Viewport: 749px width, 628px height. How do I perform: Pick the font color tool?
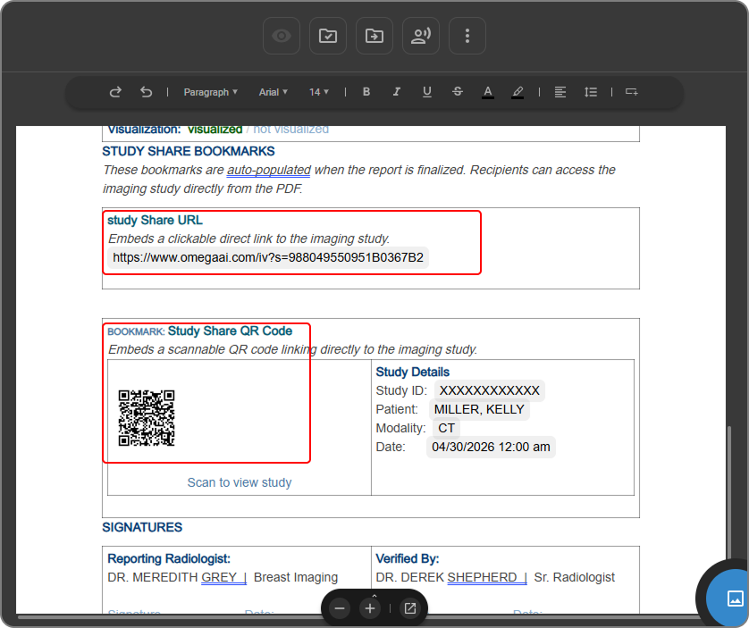pos(488,92)
